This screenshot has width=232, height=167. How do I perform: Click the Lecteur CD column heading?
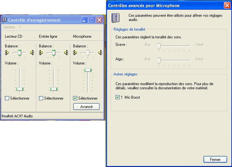tap(13, 36)
